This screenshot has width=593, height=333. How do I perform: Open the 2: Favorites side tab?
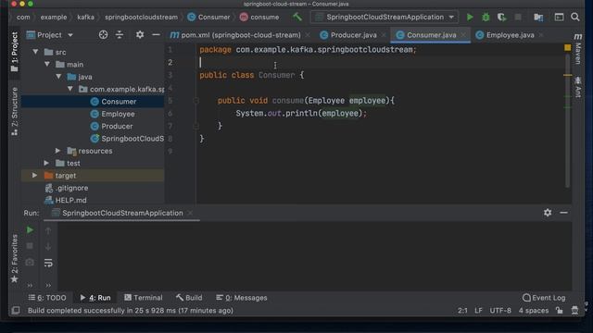coord(15,258)
